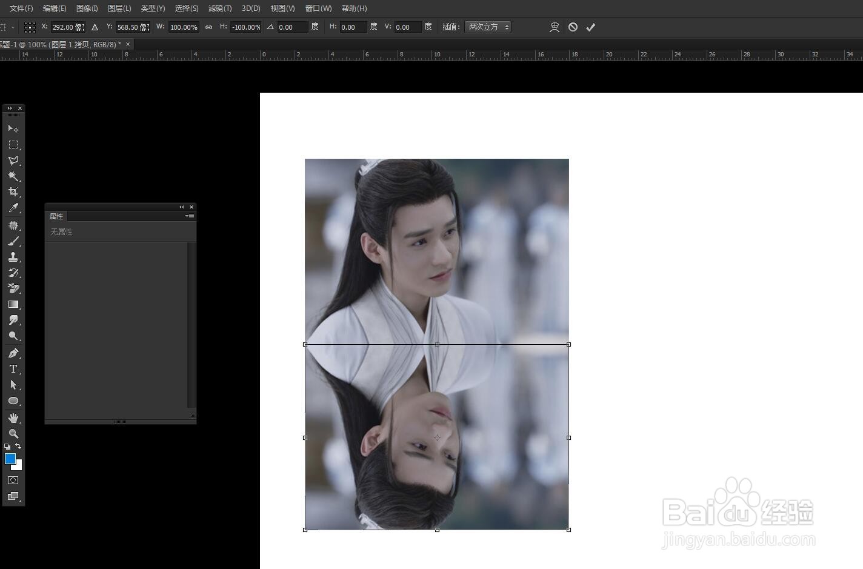
Task: Collapse the Properties panel with double arrows
Action: pos(181,207)
